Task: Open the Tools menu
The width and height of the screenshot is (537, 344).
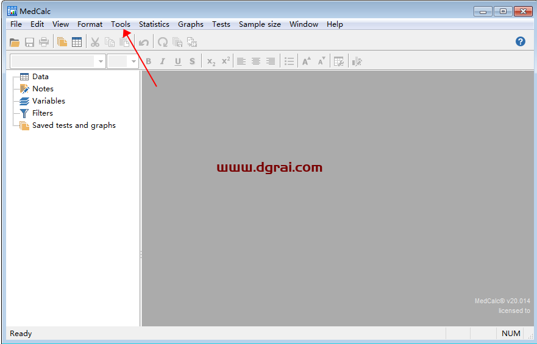Action: pos(121,24)
